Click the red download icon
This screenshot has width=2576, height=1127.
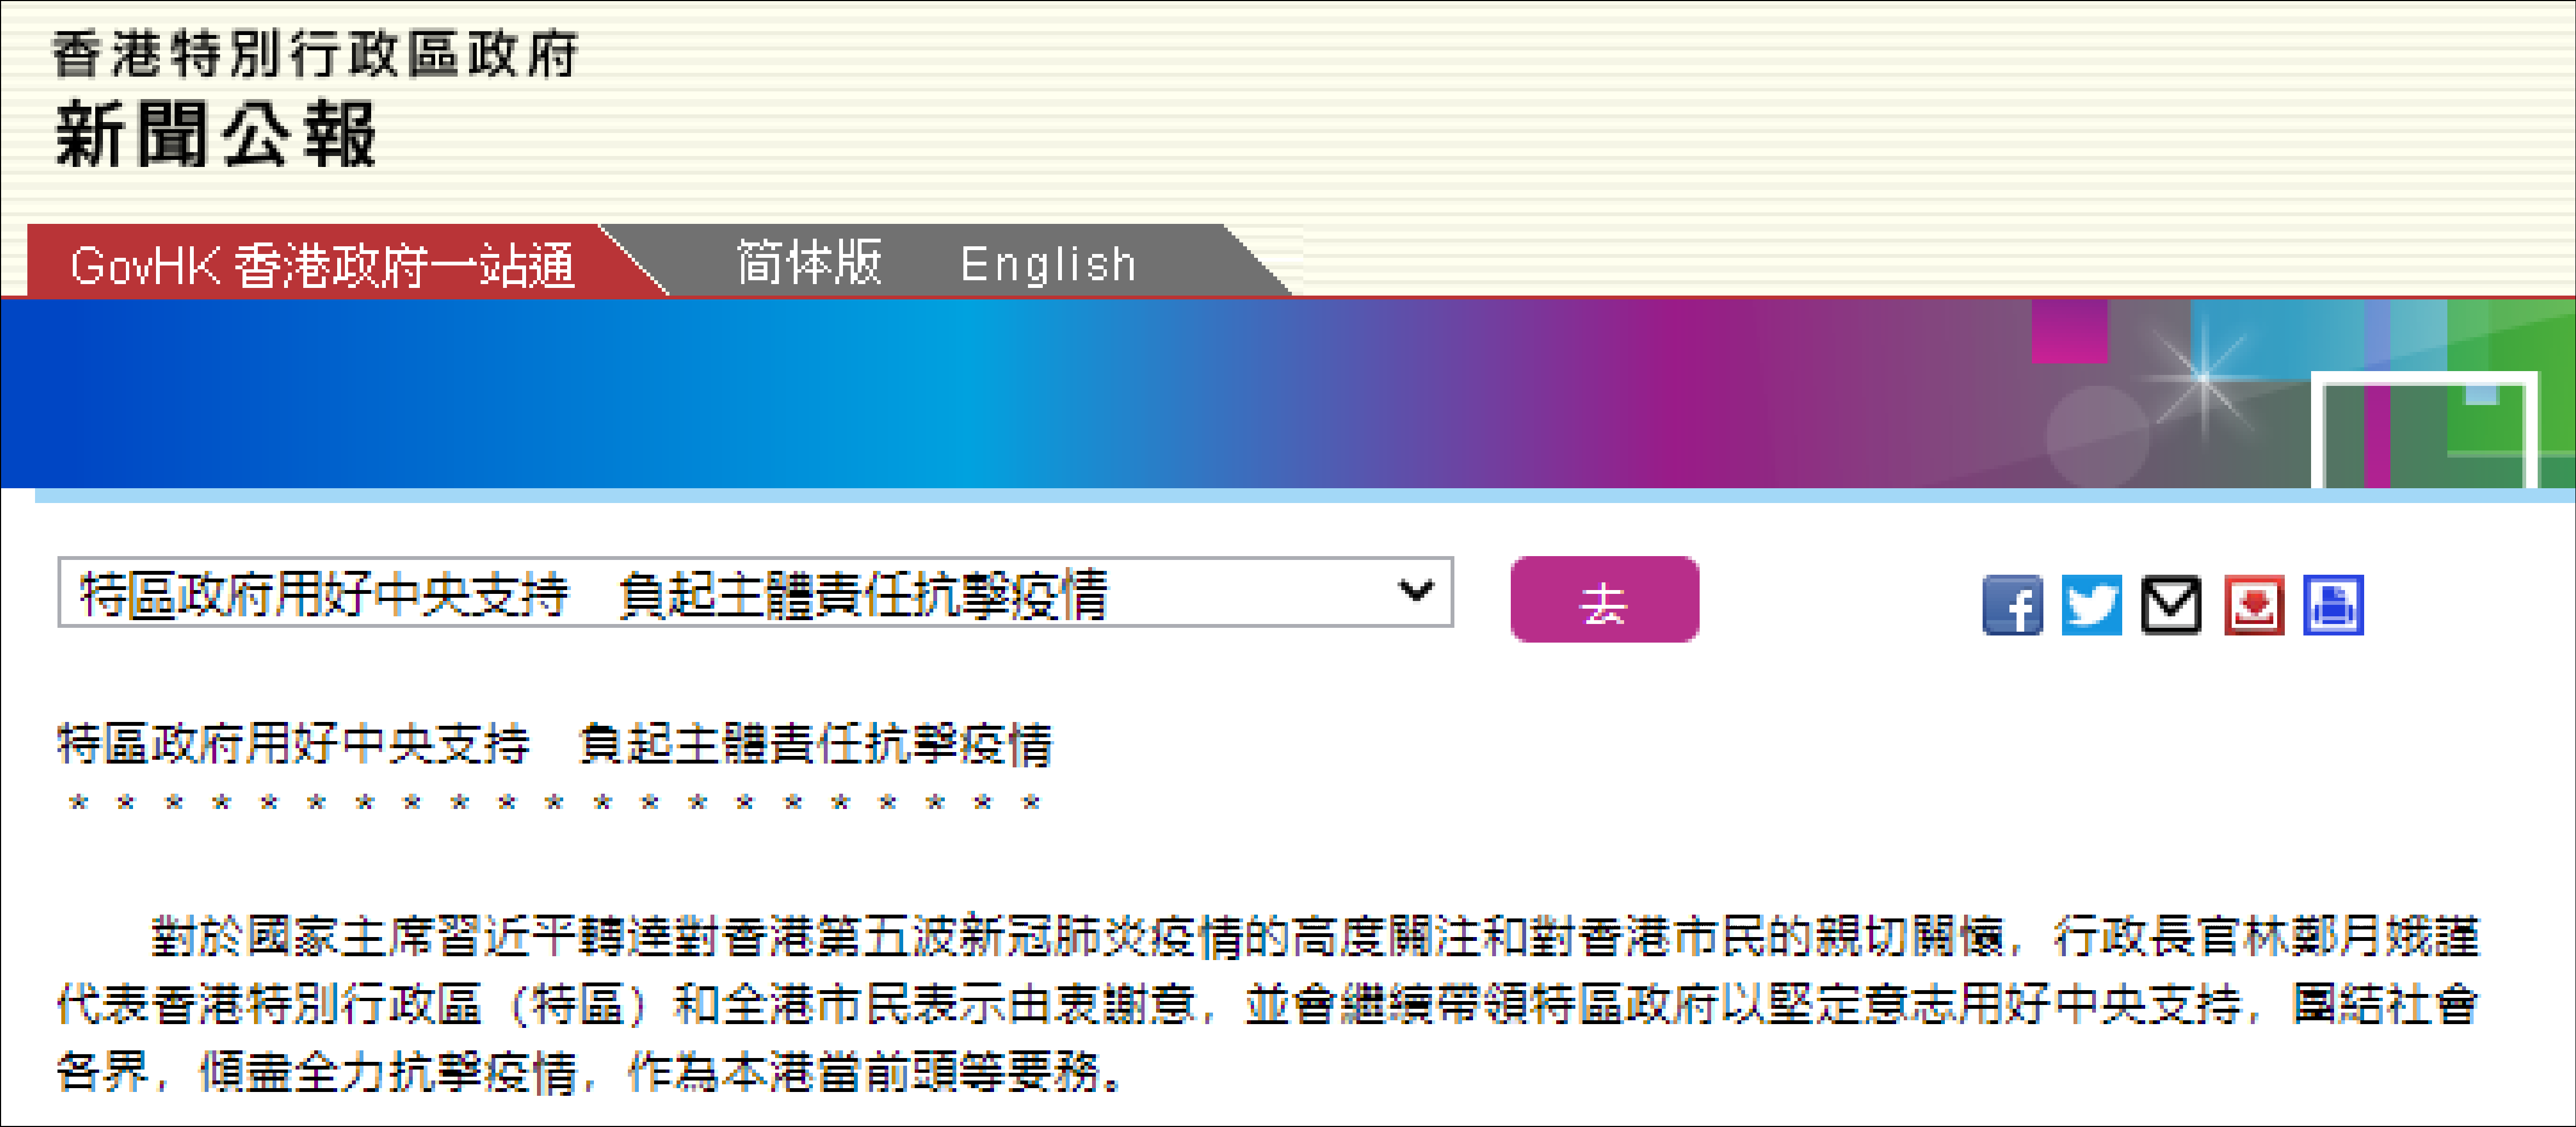click(x=2254, y=605)
